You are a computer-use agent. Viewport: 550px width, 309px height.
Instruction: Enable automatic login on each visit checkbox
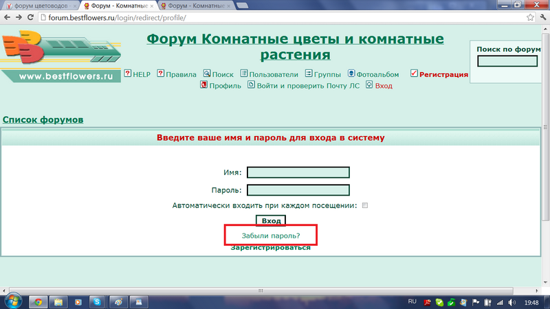(365, 205)
